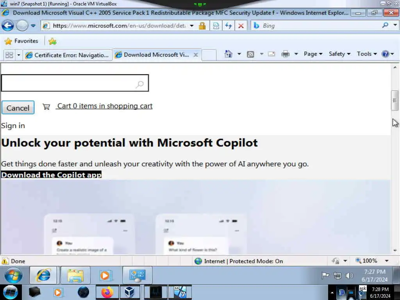Click the IE Forward navigation button
The width and height of the screenshot is (400, 300).
[22, 25]
